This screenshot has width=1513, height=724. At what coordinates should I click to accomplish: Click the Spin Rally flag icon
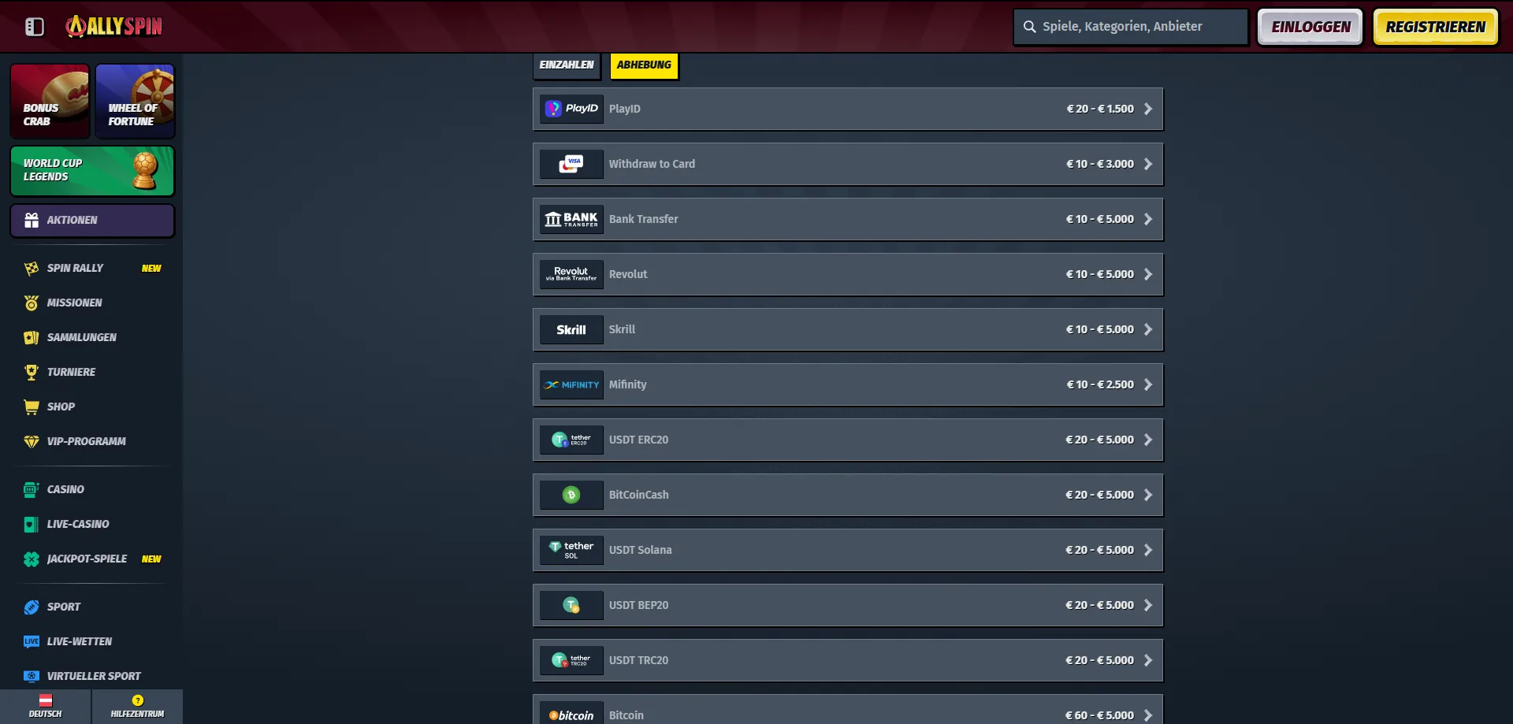32,269
